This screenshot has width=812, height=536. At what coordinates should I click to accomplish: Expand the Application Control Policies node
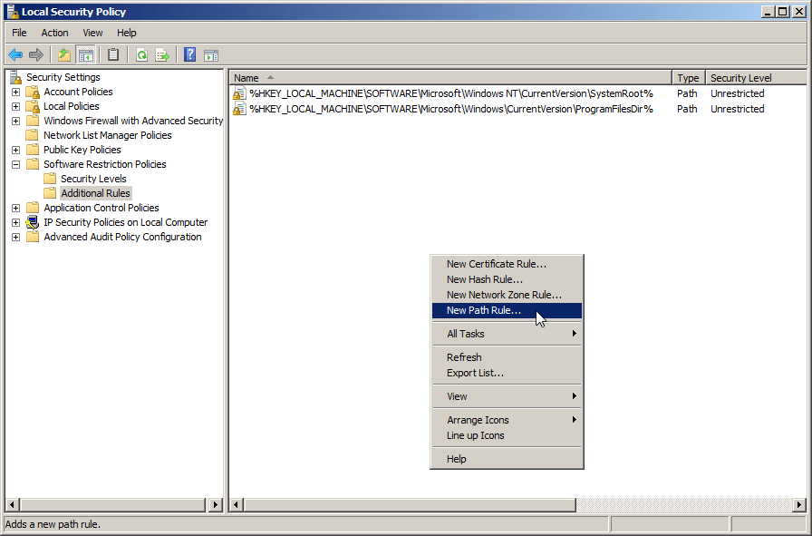[x=16, y=208]
